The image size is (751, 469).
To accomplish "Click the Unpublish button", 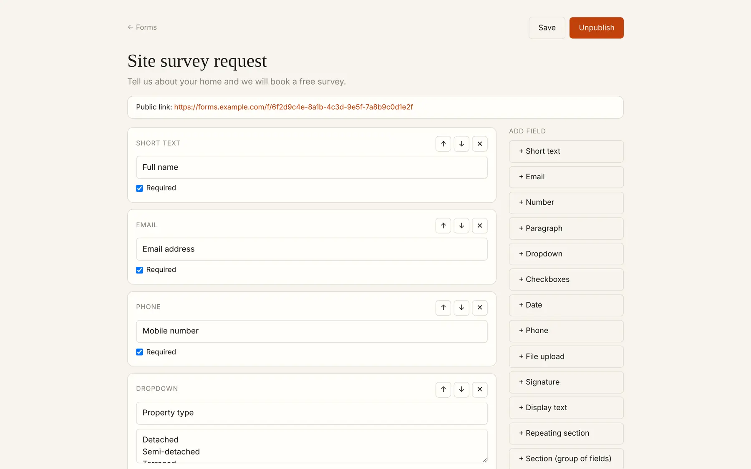I will [x=596, y=28].
